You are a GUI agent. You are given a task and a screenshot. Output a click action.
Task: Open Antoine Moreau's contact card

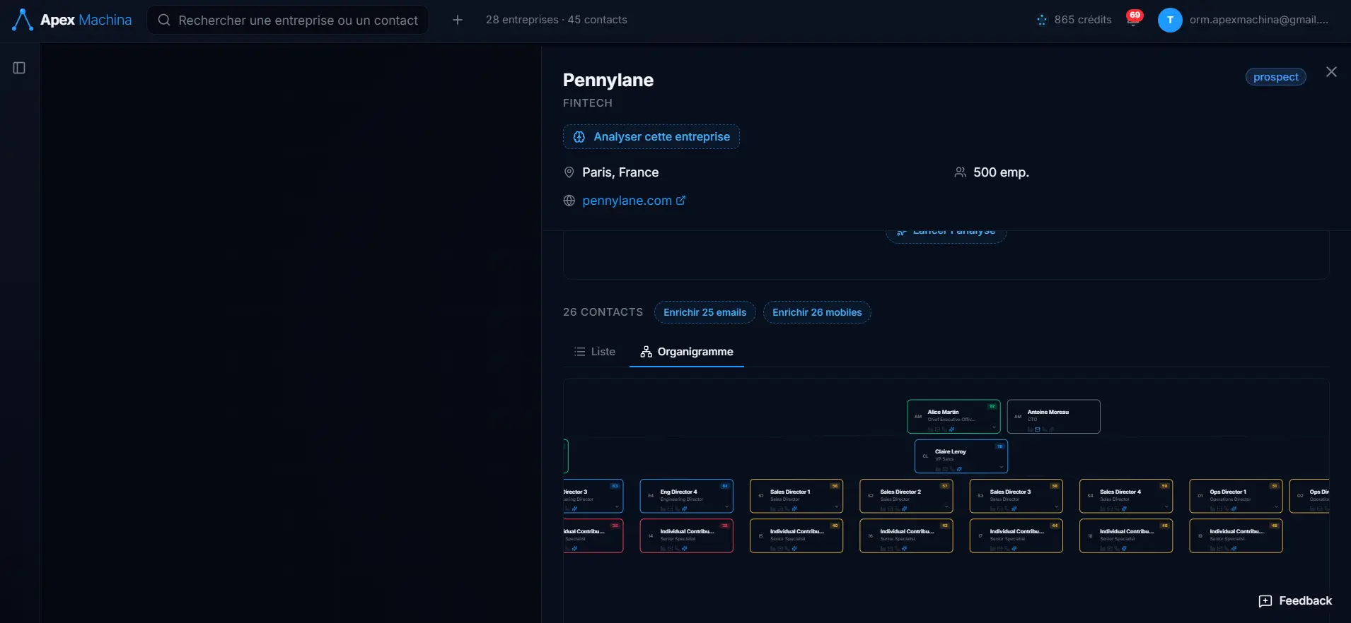[x=1054, y=417]
